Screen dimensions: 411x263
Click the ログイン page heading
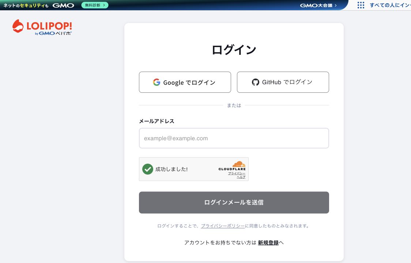pos(234,50)
